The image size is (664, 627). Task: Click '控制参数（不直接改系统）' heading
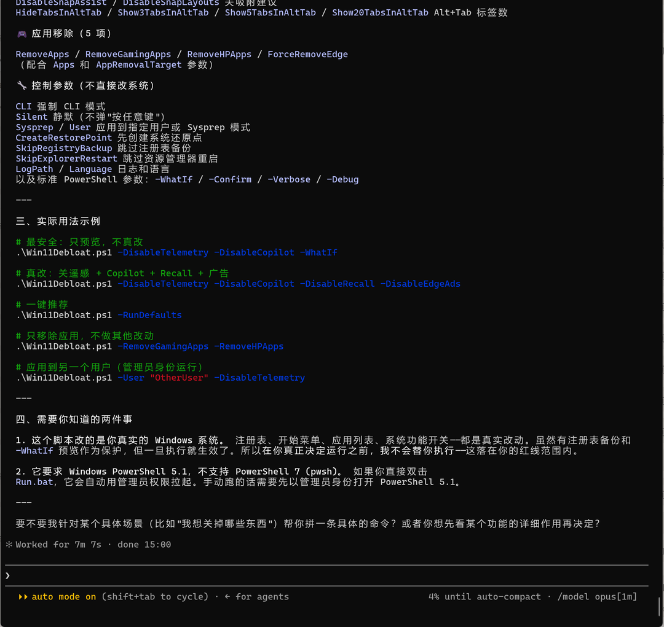click(93, 85)
